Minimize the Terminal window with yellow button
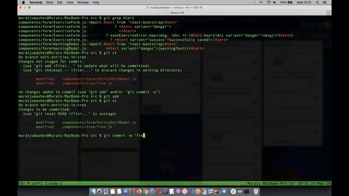Viewport: 349px width, 196px height. tap(25, 8)
